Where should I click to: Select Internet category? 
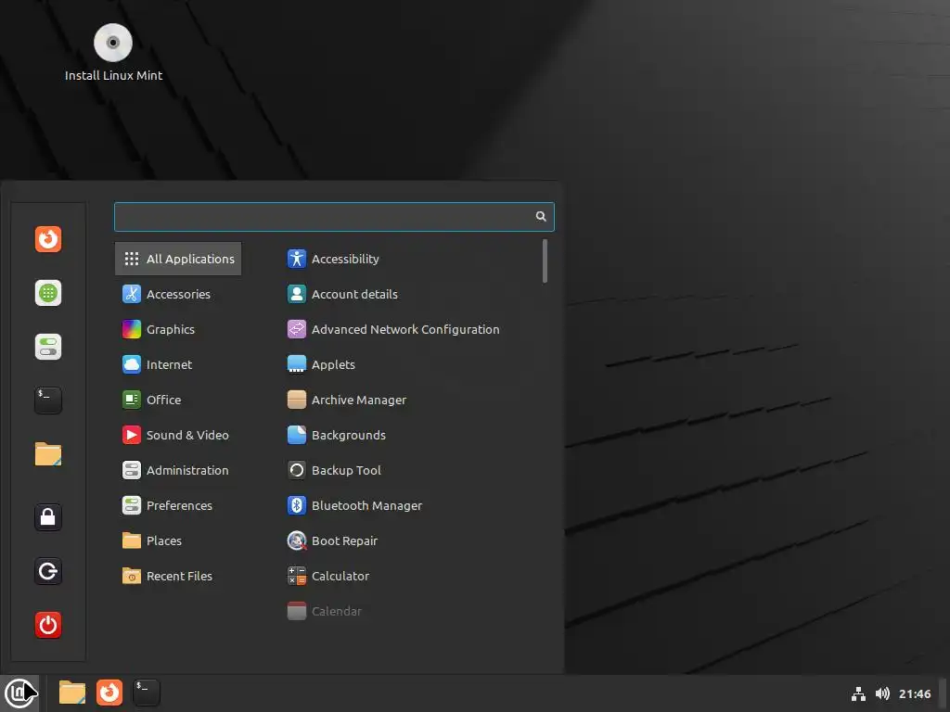click(178, 364)
